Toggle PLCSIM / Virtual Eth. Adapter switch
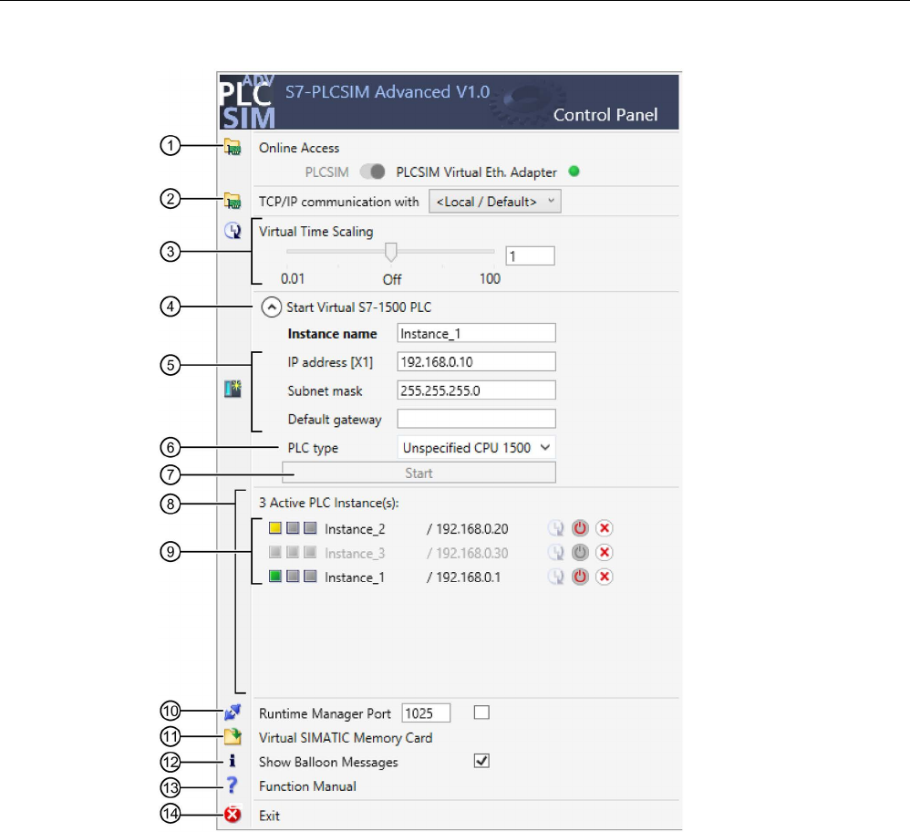Image resolution: width=910 pixels, height=832 pixels. click(x=372, y=172)
